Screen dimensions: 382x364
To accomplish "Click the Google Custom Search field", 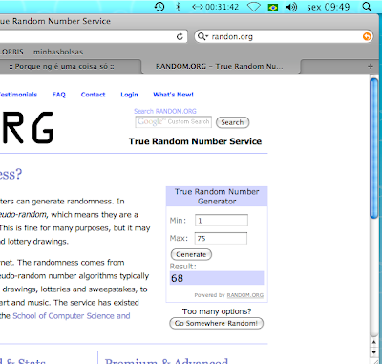I will [x=174, y=122].
